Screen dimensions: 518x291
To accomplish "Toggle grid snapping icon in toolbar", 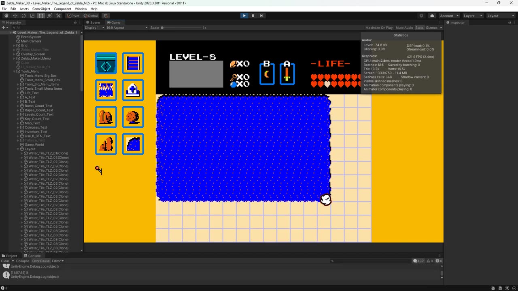I will 106,16.
